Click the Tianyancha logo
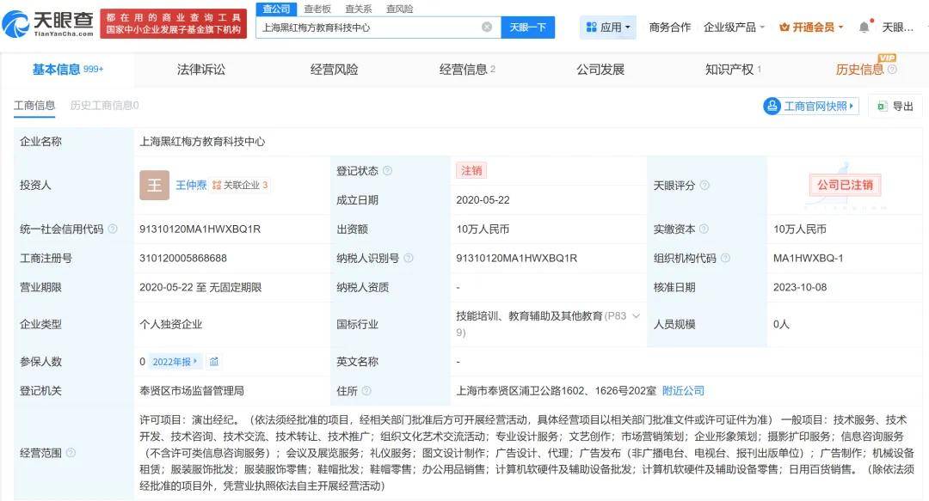The height and width of the screenshot is (501, 929). 48,23
